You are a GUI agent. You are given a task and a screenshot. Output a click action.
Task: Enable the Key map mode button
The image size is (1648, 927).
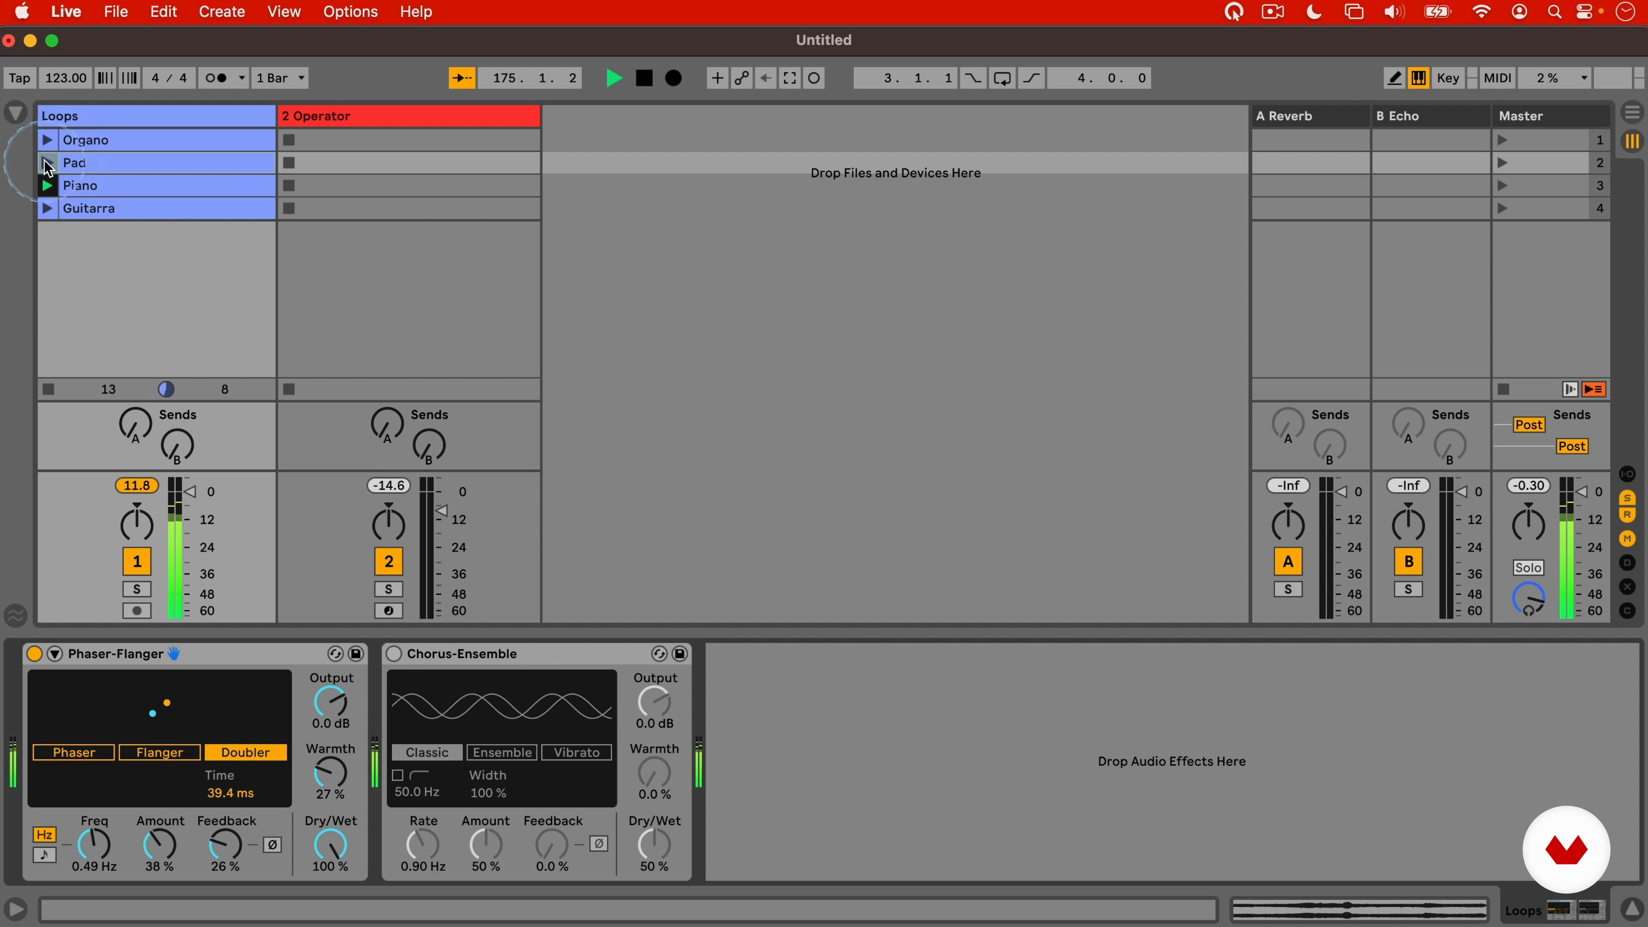pos(1448,78)
